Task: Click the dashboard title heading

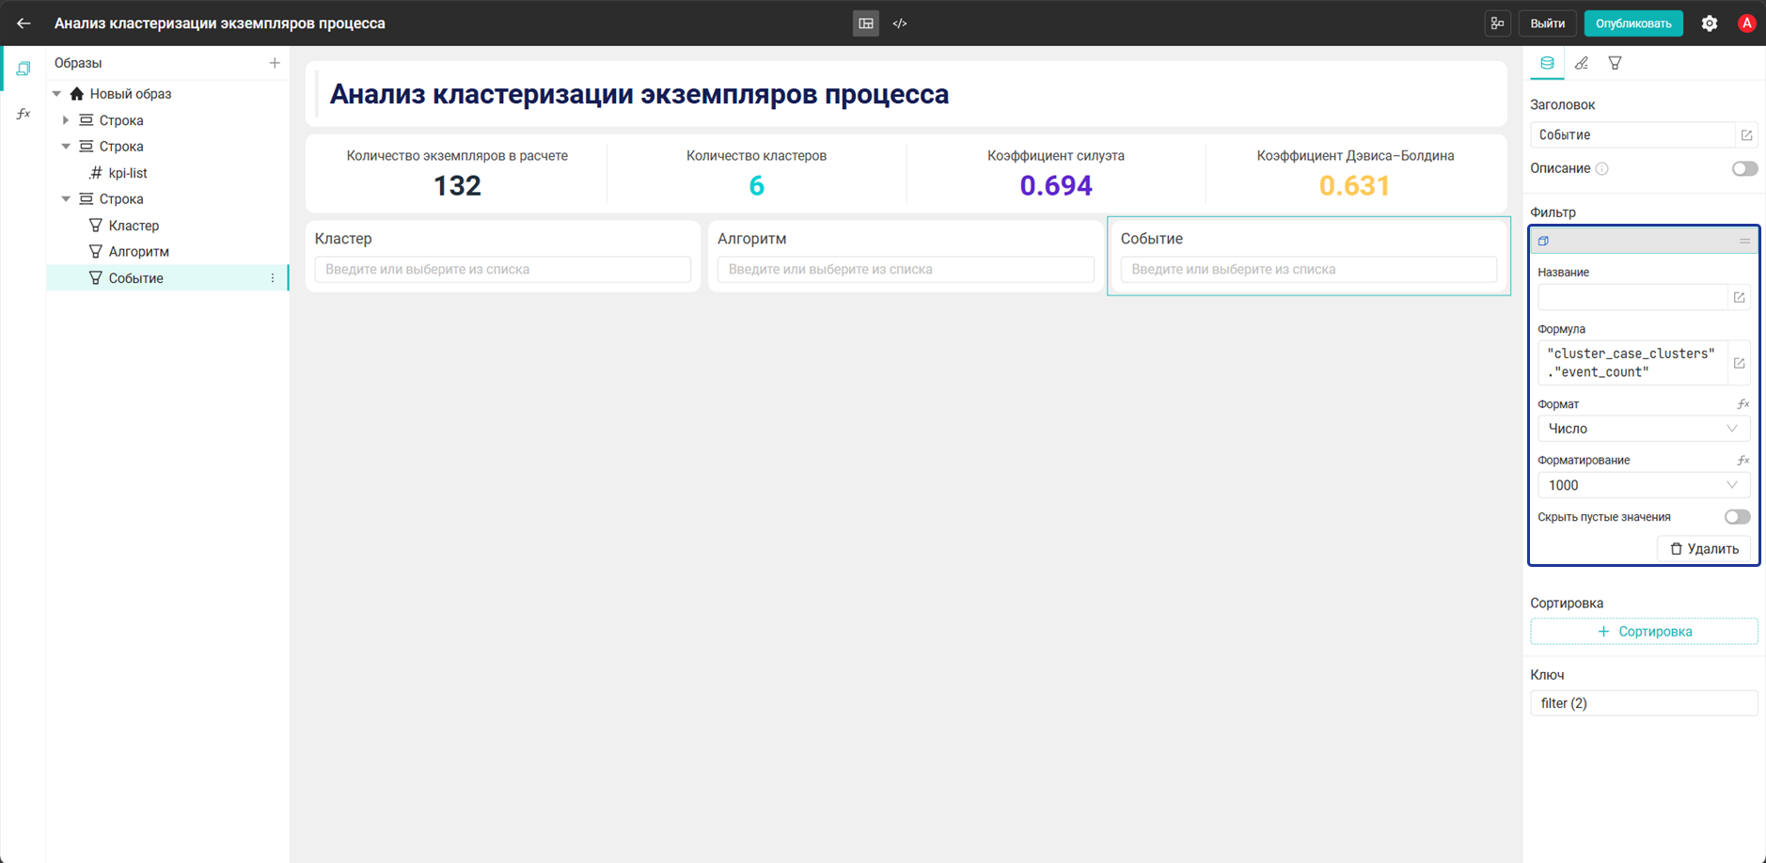Action: pyautogui.click(x=639, y=94)
